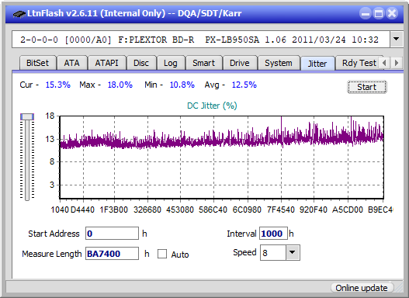Click the Measure Length field
The height and width of the screenshot is (298, 409).
coord(112,254)
